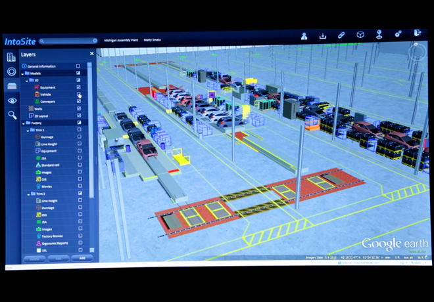
Task: Collapse the Factory folder arrow
Action: 23,124
